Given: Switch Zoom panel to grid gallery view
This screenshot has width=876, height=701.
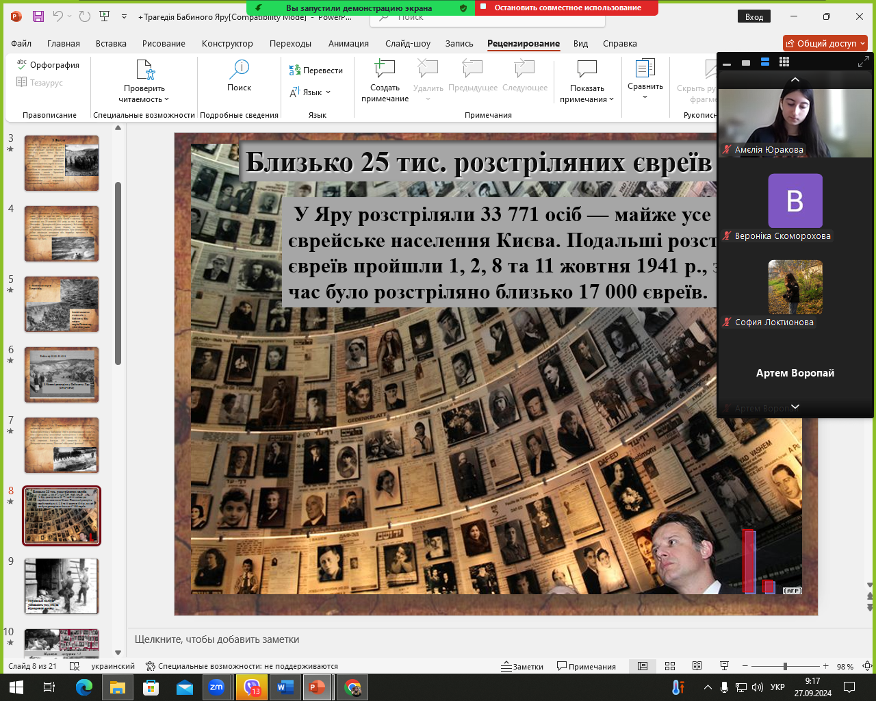Looking at the screenshot, I should (x=784, y=62).
